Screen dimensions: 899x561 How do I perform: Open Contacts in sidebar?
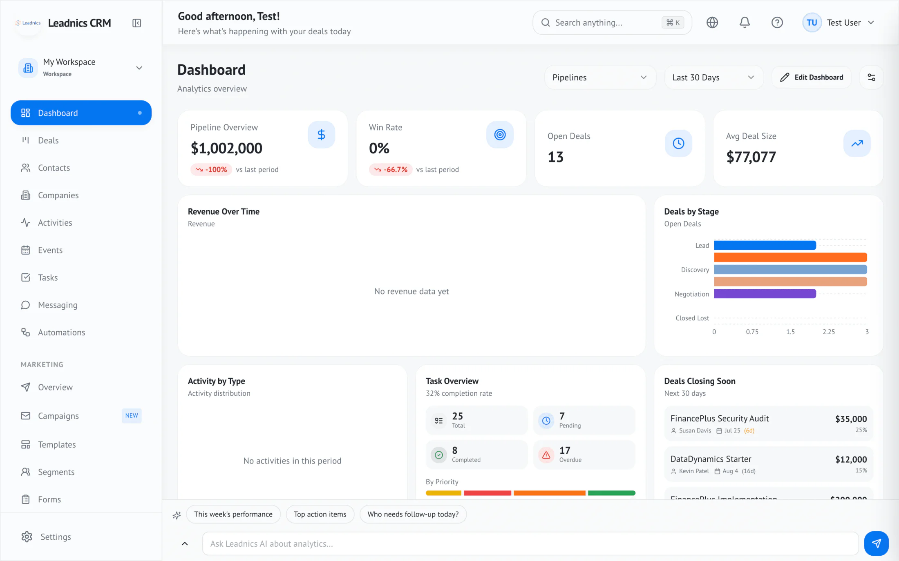click(x=81, y=168)
